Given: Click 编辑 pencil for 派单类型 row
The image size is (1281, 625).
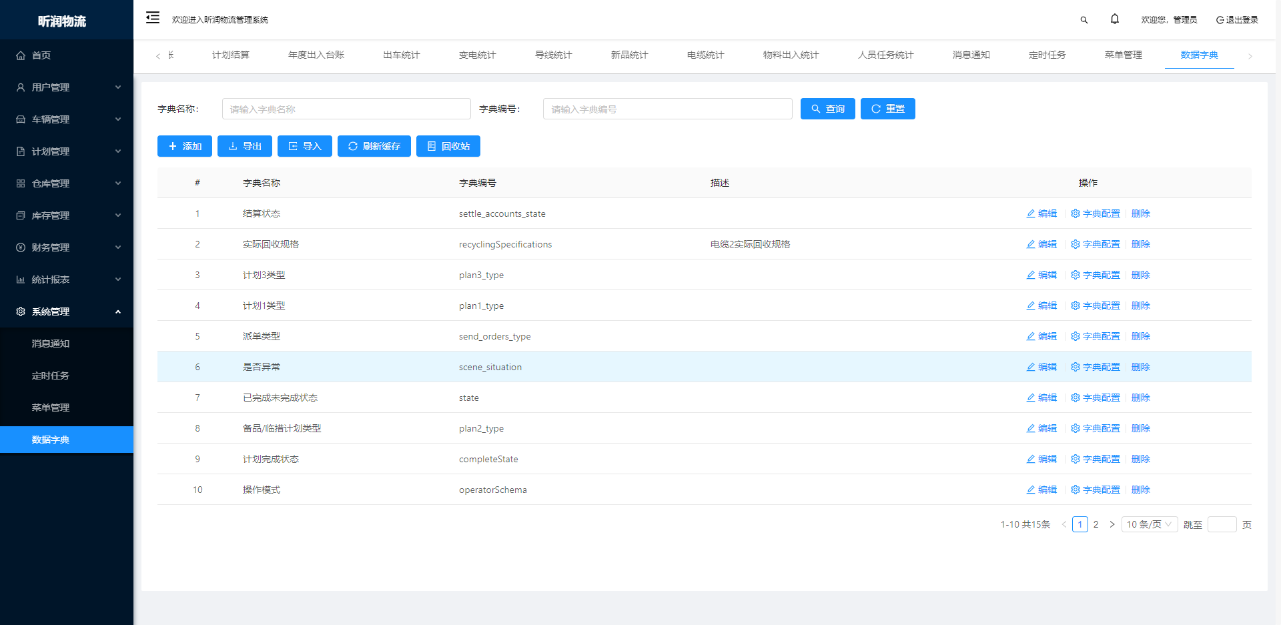Looking at the screenshot, I should [1041, 336].
